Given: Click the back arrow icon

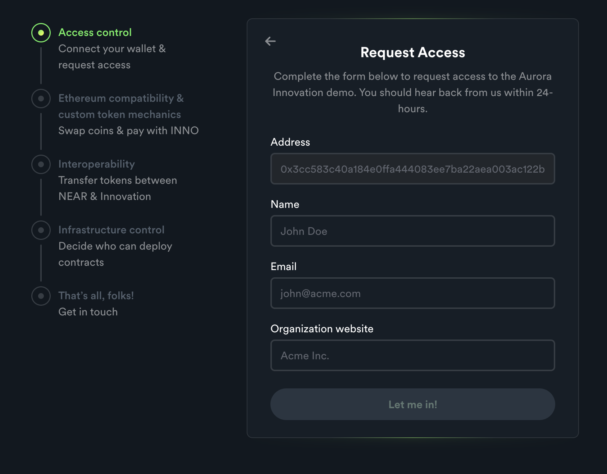Looking at the screenshot, I should pyautogui.click(x=270, y=41).
